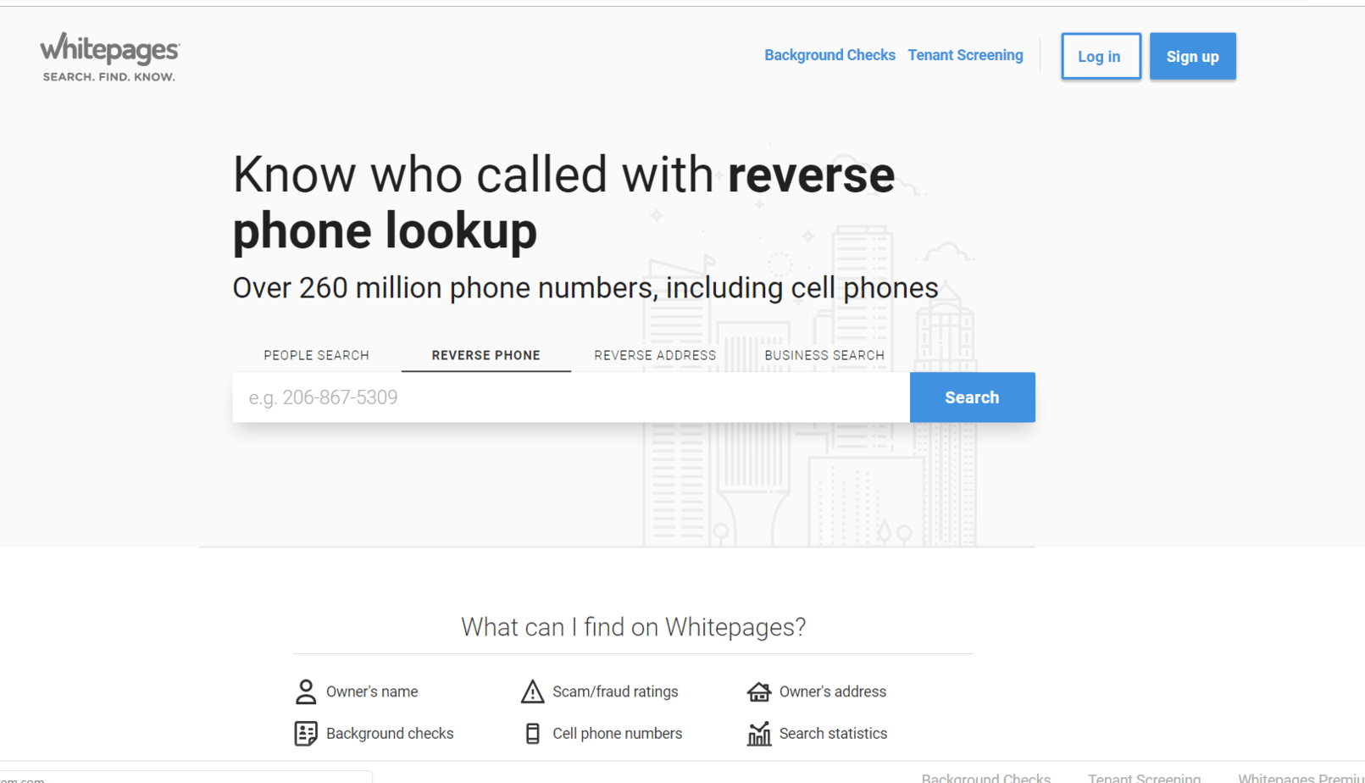The image size is (1365, 783).
Task: Click the "Search statistics" text
Action: 833,733
